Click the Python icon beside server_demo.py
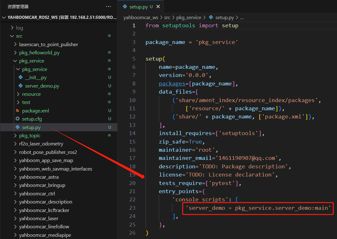 pyautogui.click(x=21, y=86)
